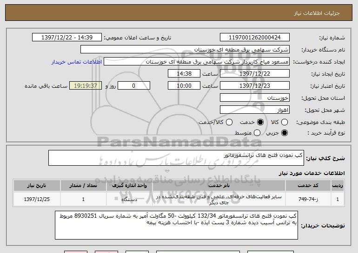The width and height of the screenshot is (358, 253).
Task: Click the کد خدمت column header
Action: pos(308,186)
